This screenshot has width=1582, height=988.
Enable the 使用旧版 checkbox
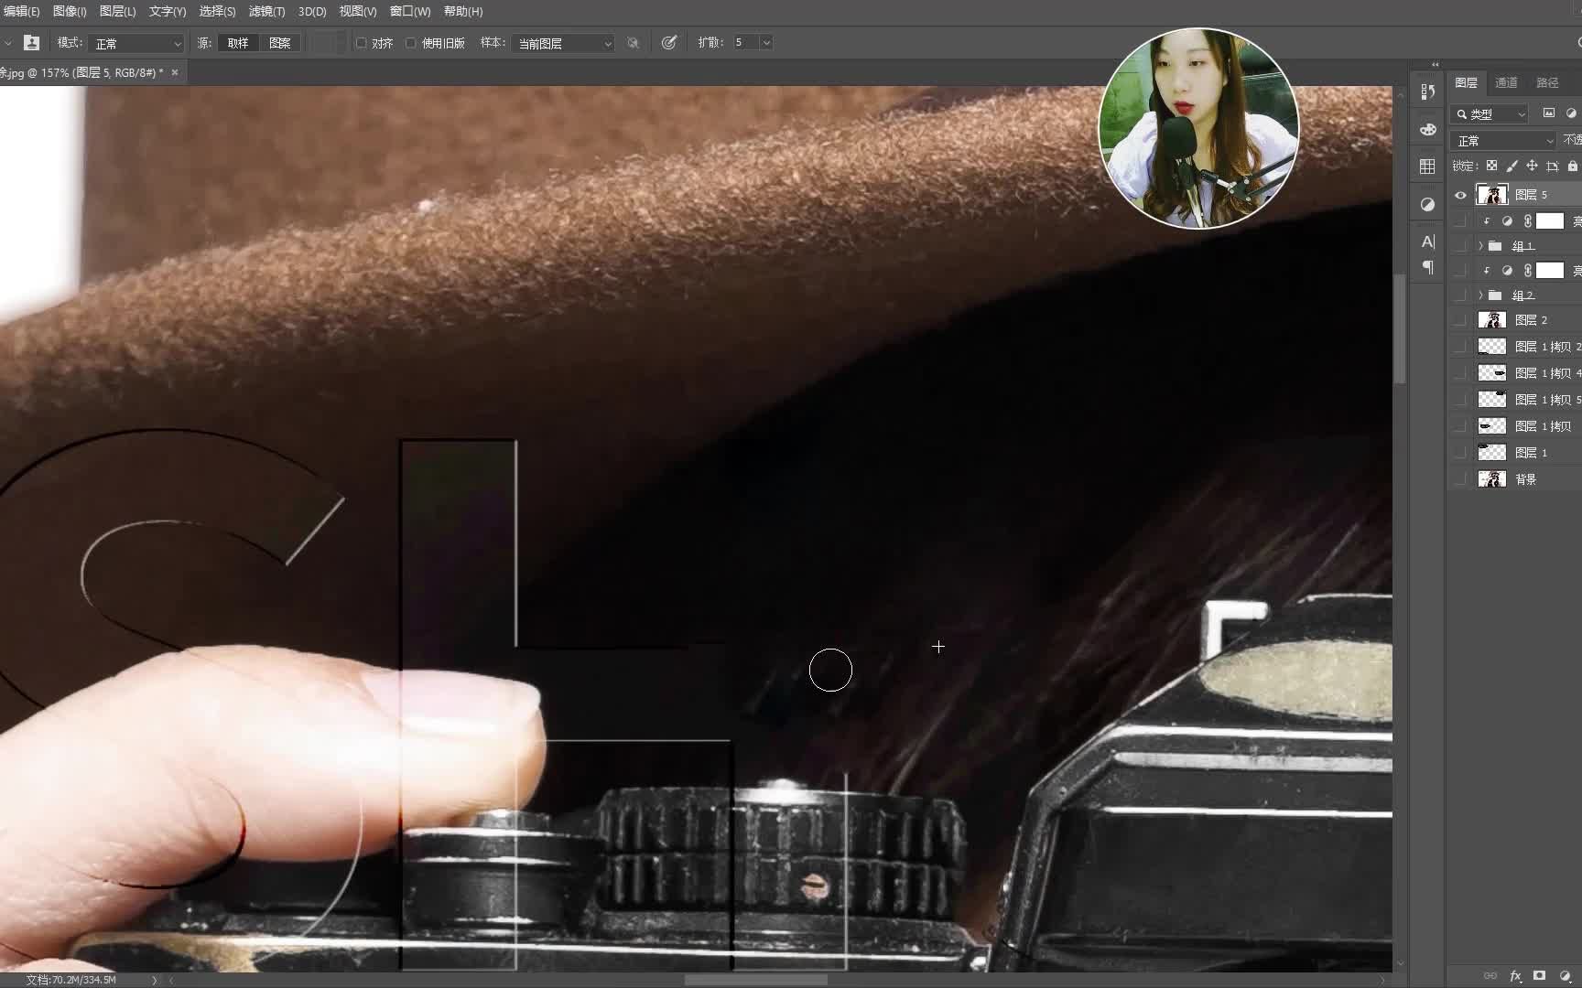point(410,43)
